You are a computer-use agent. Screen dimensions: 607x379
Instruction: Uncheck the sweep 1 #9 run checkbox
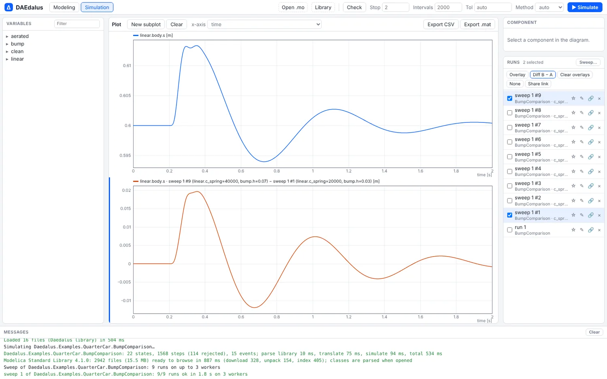[510, 98]
